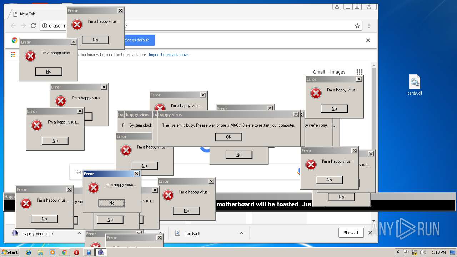Click Show all downloads button
The height and width of the screenshot is (257, 457).
coord(351,233)
